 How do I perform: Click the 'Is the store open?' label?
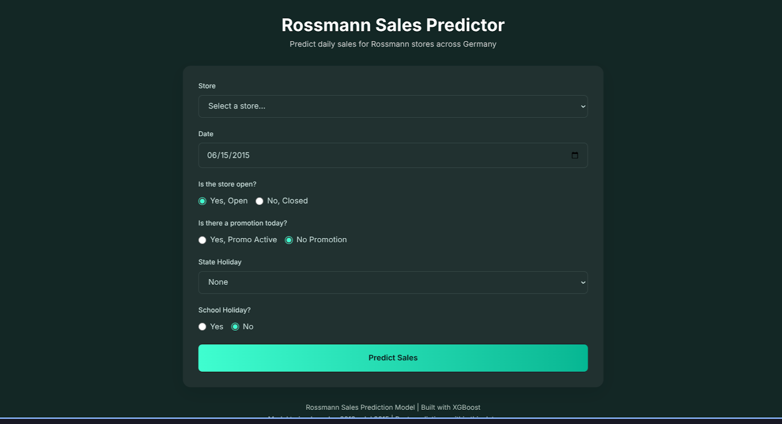[x=227, y=184]
